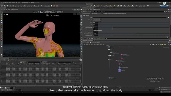Switch to the Code tab
171x96 pixels.
(84, 15)
